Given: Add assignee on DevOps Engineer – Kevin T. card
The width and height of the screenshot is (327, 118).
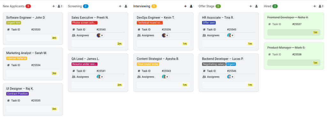Looking at the screenshot, I should coord(167,36).
